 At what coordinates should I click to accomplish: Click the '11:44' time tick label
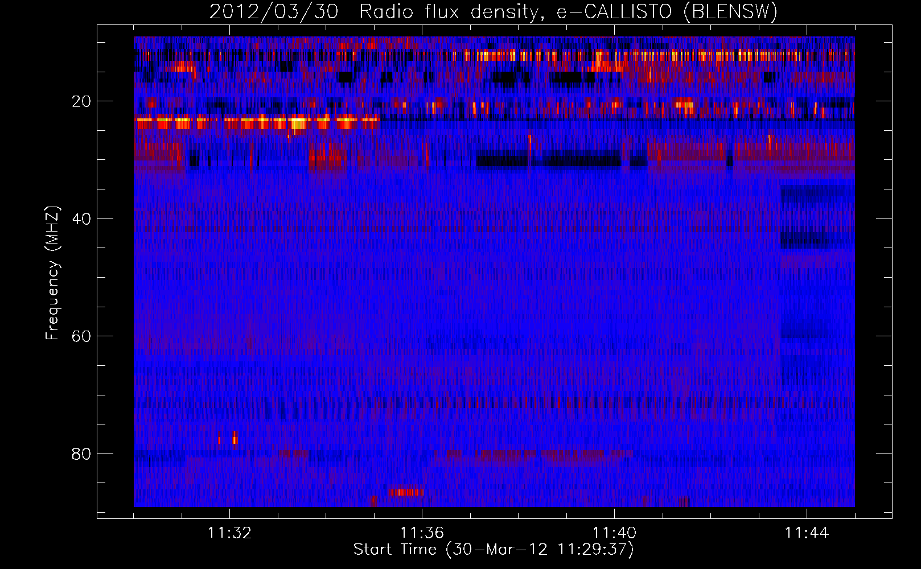(807, 533)
